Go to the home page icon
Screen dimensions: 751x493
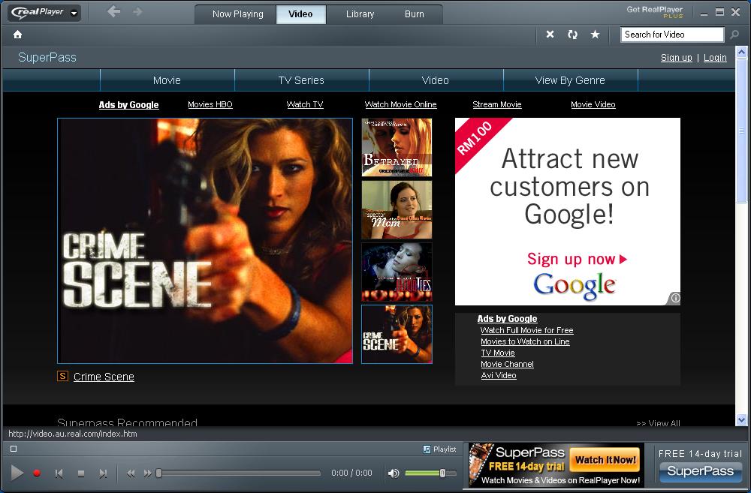18,35
